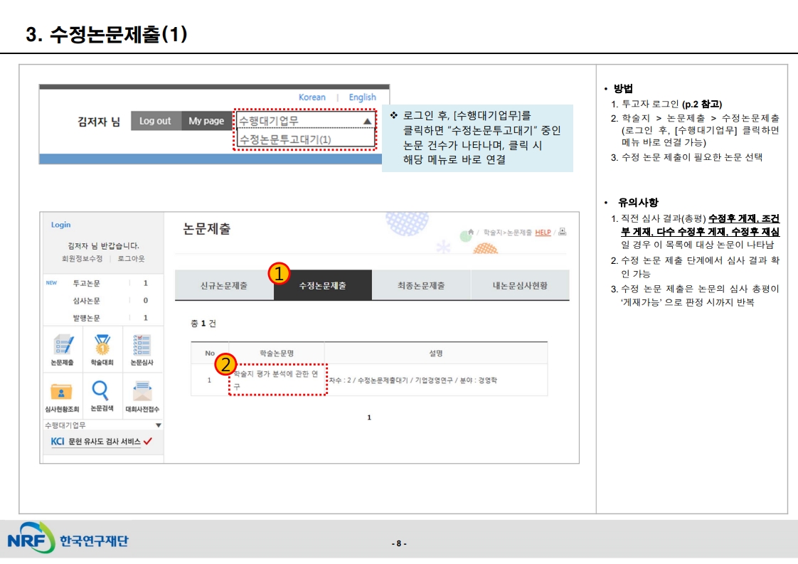Screen dimensions: 798x564
Task: Open the 학술대회 medal icon
Action: pyautogui.click(x=102, y=348)
